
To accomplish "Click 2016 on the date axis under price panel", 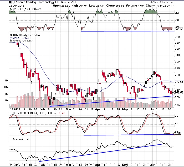I will click(x=17, y=109).
